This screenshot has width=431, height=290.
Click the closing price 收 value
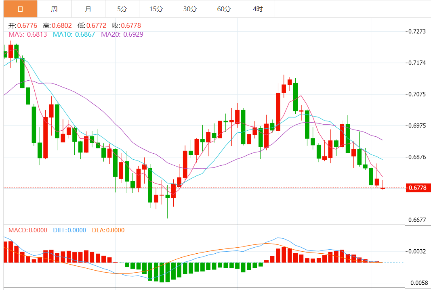[x=131, y=25]
